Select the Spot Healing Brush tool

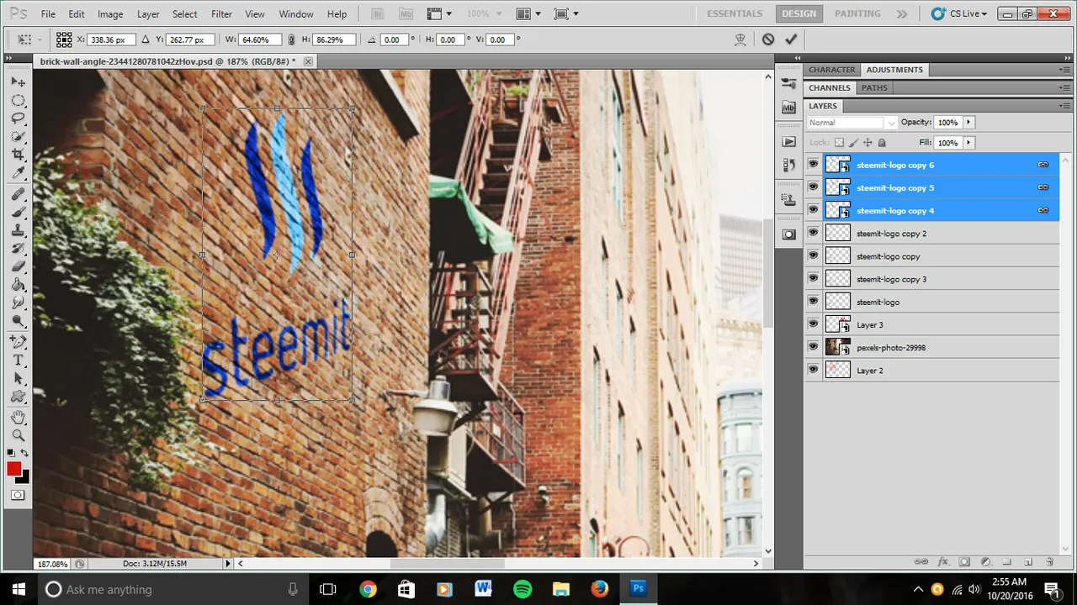pyautogui.click(x=18, y=195)
